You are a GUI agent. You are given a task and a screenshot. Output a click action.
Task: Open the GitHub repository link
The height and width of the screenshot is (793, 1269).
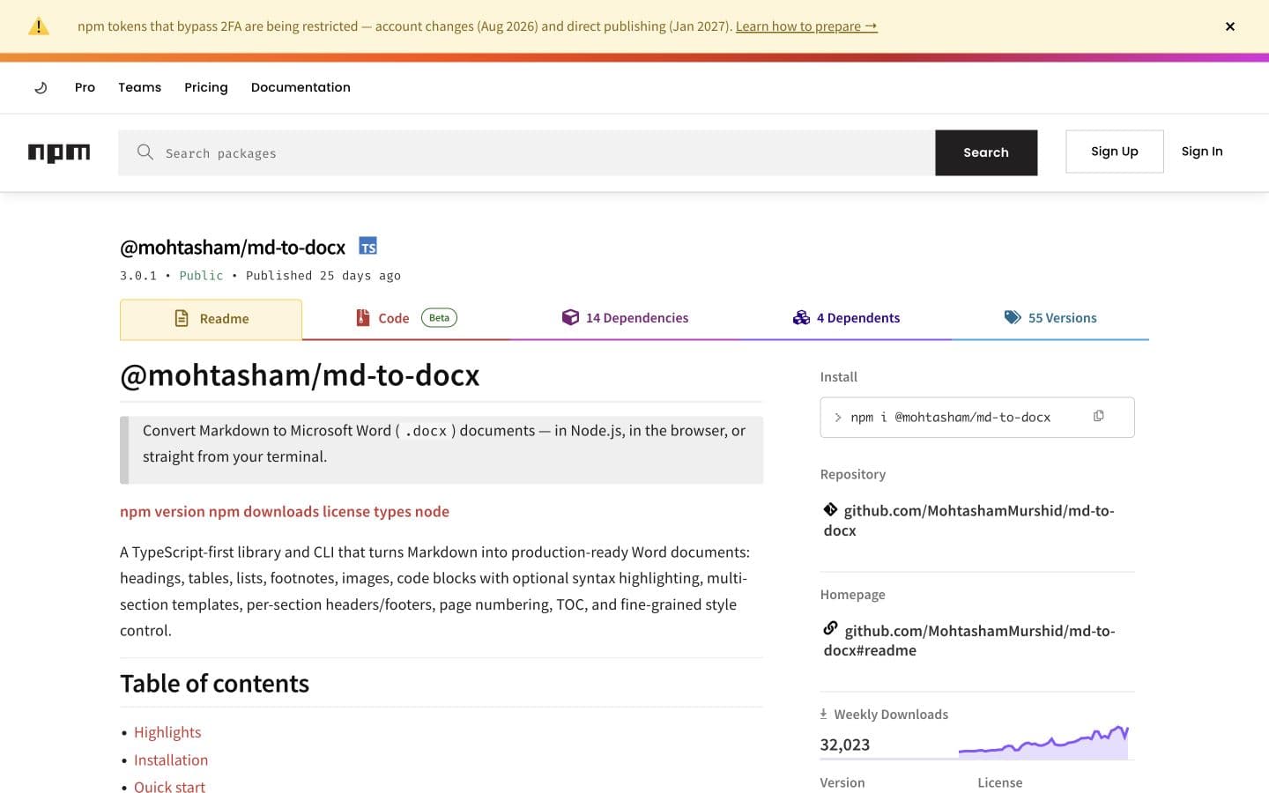click(969, 520)
